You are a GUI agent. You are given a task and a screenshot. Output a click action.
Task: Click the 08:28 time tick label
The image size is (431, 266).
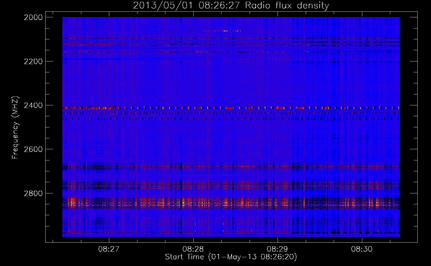point(193,249)
